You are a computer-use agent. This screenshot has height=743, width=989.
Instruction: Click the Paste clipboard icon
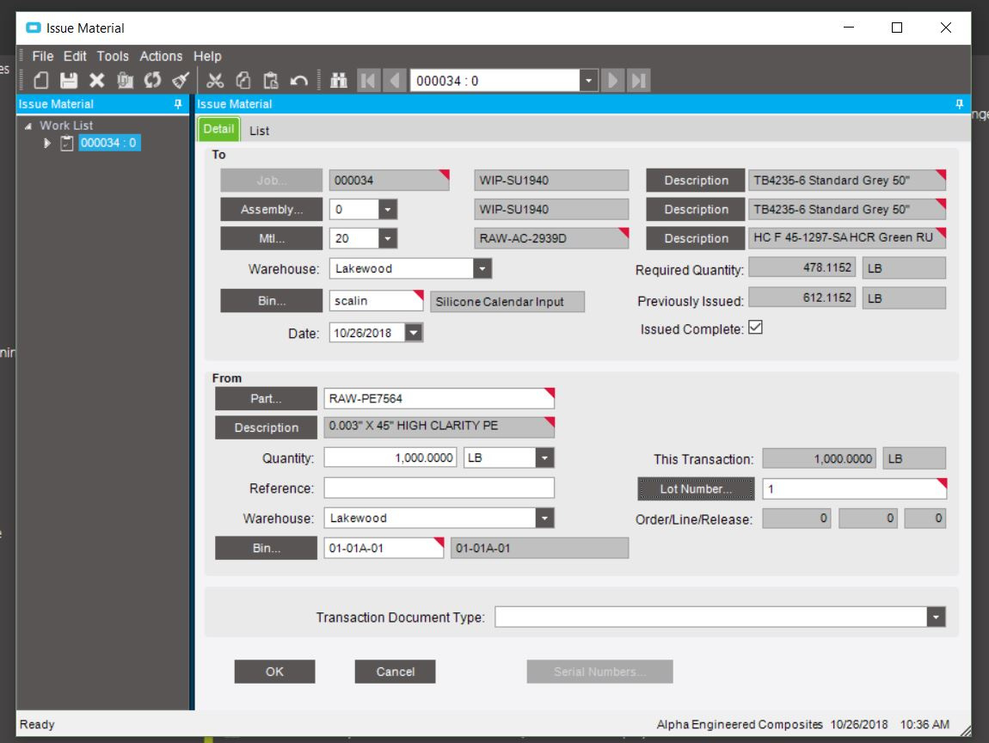point(271,81)
